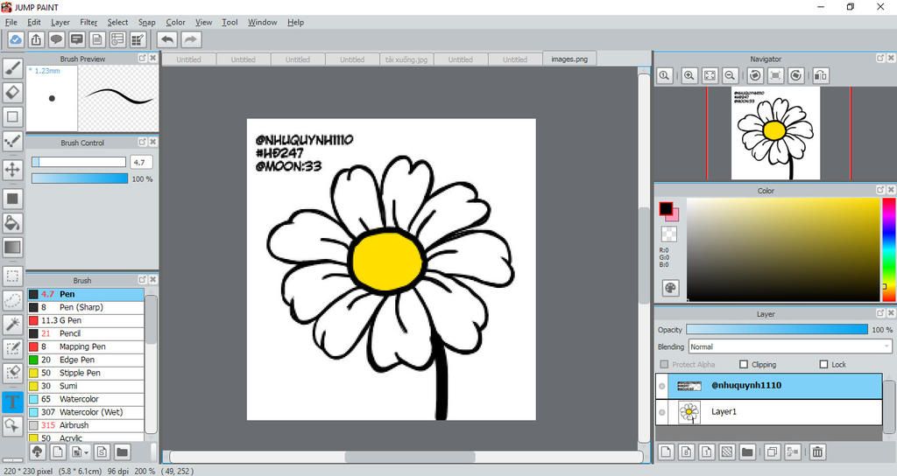Select the Pen (Sharp) brush

tap(85, 307)
